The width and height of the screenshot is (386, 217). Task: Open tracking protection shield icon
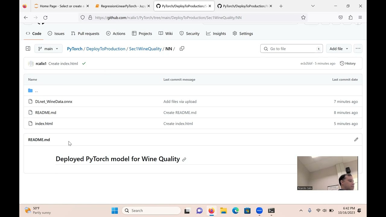click(x=83, y=17)
